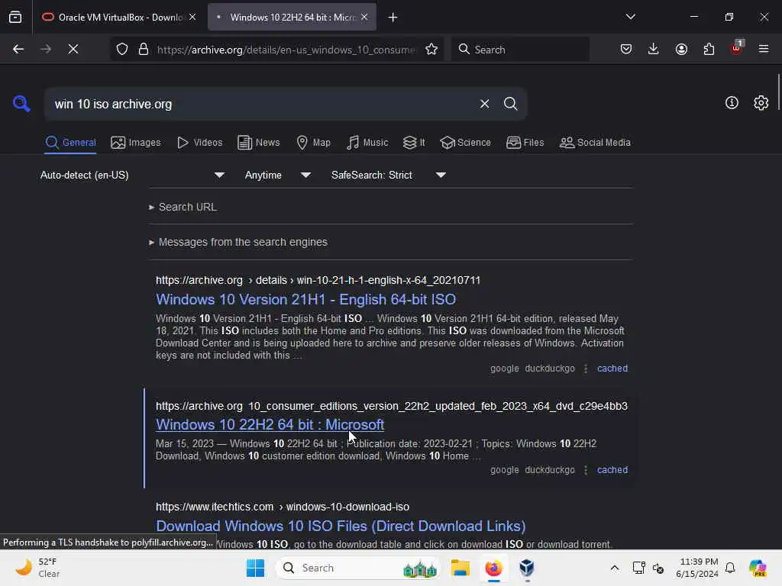Save page to Pocket
Screen dimensions: 782x586
click(626, 49)
